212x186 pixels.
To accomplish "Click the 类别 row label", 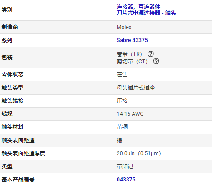I will [x=7, y=10].
